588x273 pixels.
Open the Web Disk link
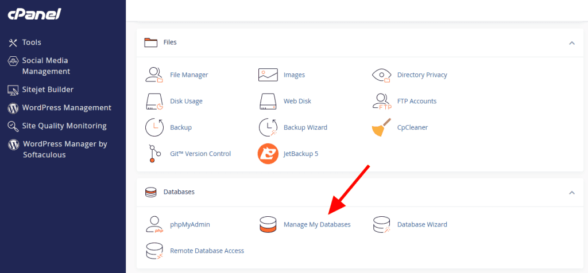click(297, 101)
